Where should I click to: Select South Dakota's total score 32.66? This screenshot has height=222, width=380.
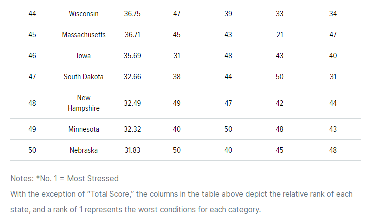[x=132, y=77]
